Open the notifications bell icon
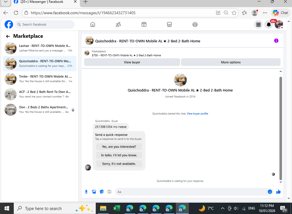 [269, 24]
